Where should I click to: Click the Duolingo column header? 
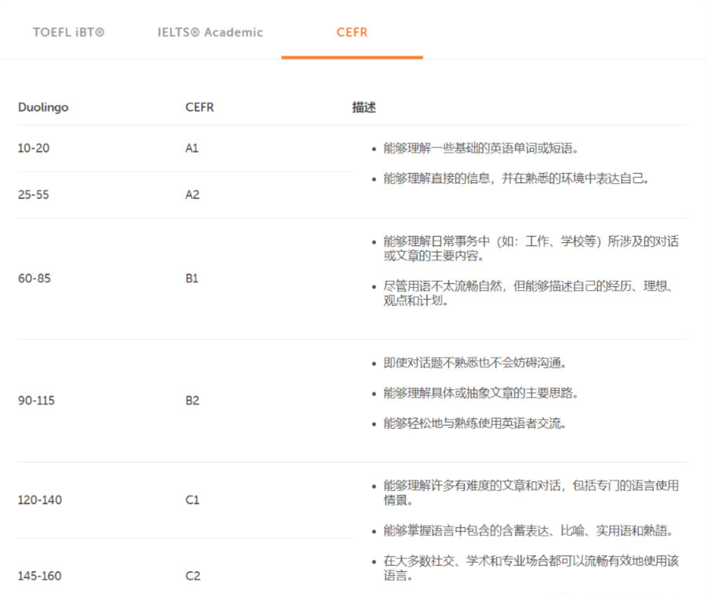click(43, 108)
